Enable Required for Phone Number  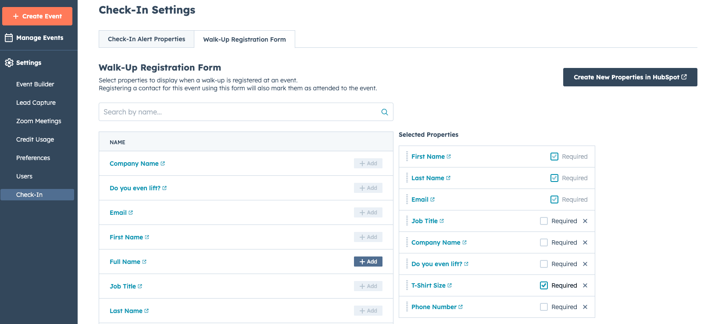[544, 307]
